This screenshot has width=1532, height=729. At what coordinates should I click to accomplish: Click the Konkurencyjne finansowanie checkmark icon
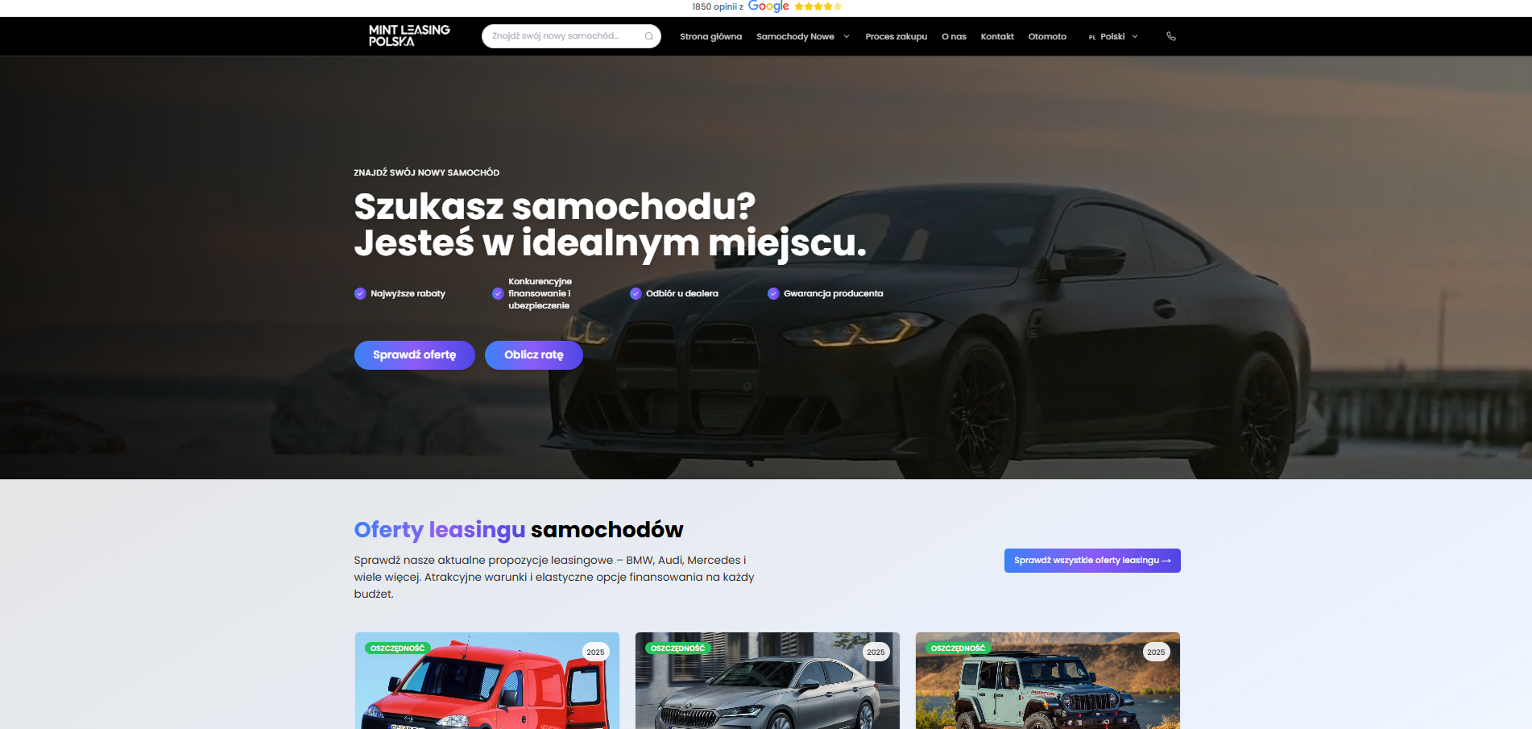(498, 293)
